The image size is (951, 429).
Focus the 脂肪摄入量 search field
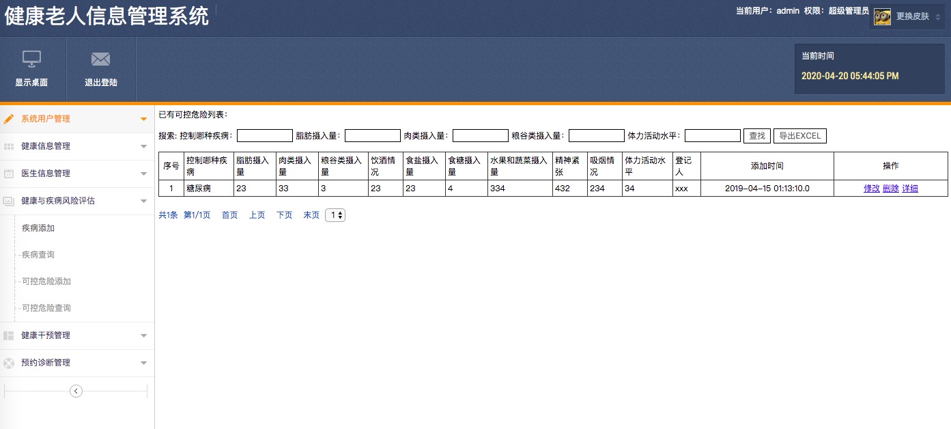[x=373, y=136]
